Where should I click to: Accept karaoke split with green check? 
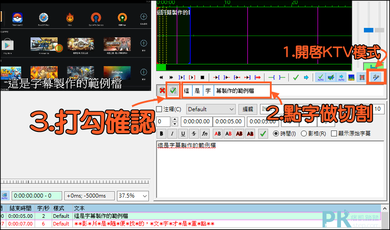pos(173,91)
